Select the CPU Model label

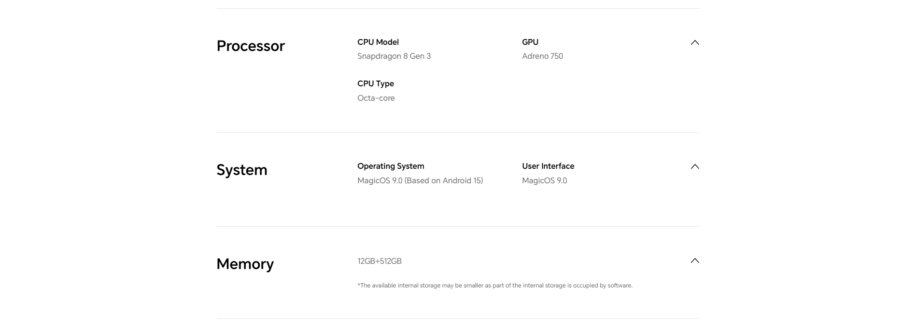[x=378, y=42]
